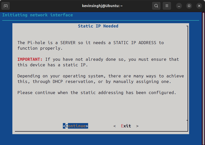
Task: Click the 'Please continue when the static addressing' line
Action: click(97, 93)
